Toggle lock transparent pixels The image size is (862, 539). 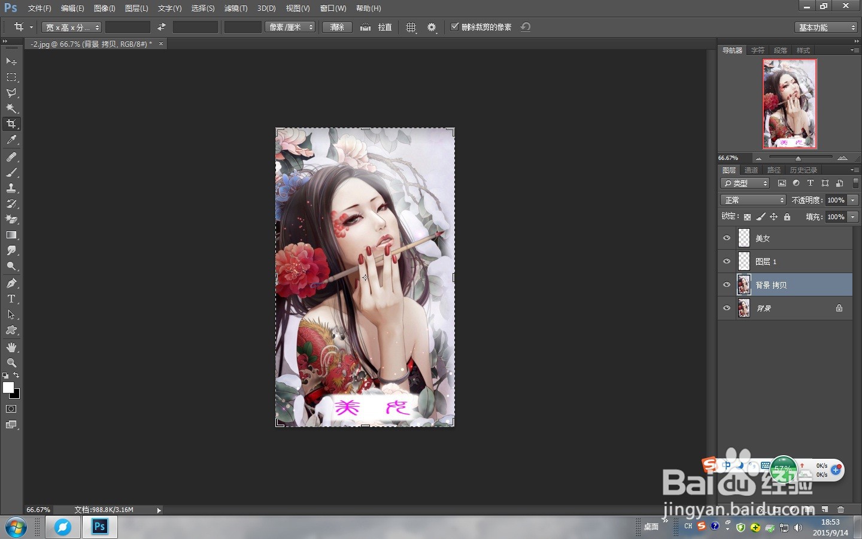coord(747,217)
